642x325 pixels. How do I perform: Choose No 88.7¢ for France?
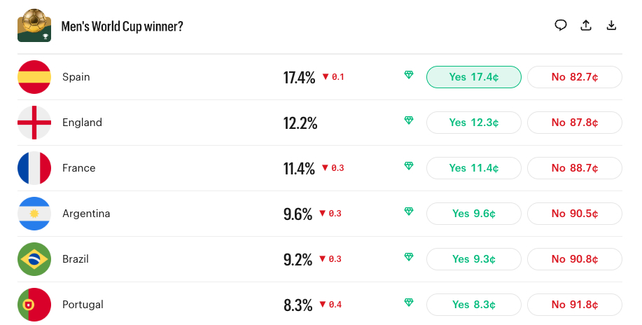pyautogui.click(x=574, y=168)
